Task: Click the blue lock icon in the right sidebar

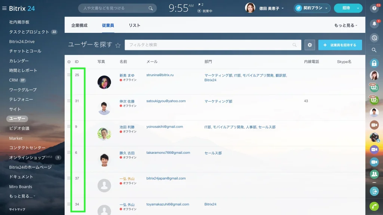Action: pos(374,63)
